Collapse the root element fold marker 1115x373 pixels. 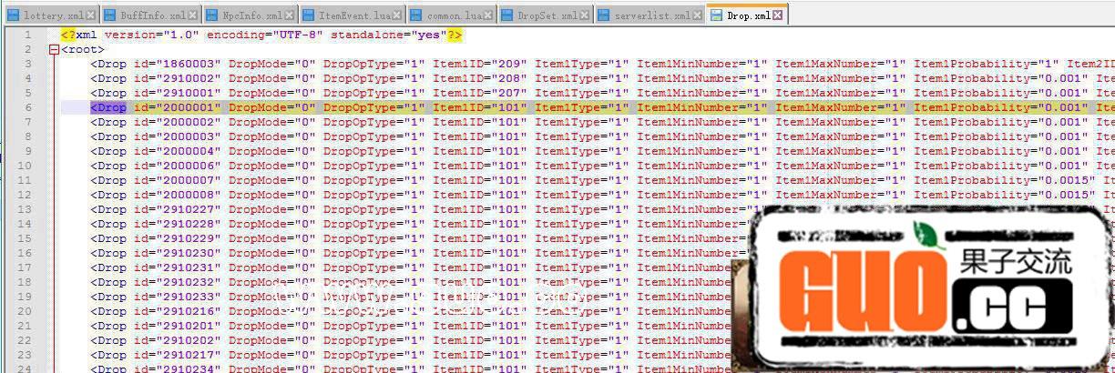click(55, 49)
